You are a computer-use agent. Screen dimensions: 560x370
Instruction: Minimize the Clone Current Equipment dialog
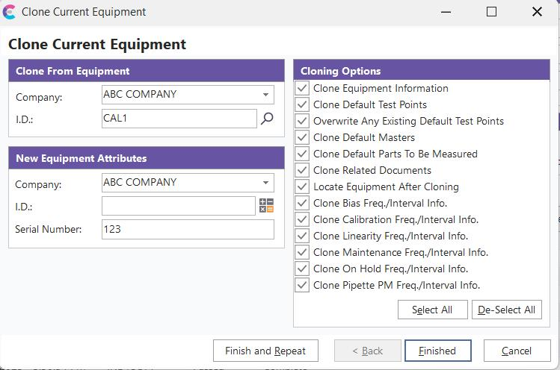tap(446, 12)
